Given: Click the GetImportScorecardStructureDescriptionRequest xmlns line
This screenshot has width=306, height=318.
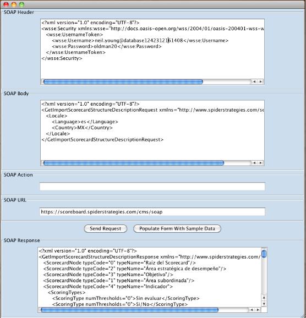Looking at the screenshot, I should click(x=152, y=110).
